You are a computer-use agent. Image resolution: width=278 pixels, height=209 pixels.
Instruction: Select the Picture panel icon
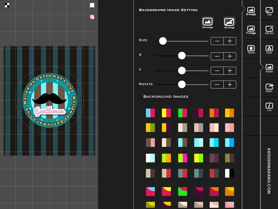click(x=269, y=69)
